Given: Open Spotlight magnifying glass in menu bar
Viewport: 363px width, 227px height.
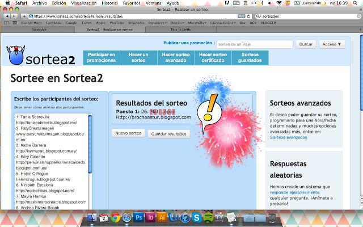Looking at the screenshot, I should (355, 3).
